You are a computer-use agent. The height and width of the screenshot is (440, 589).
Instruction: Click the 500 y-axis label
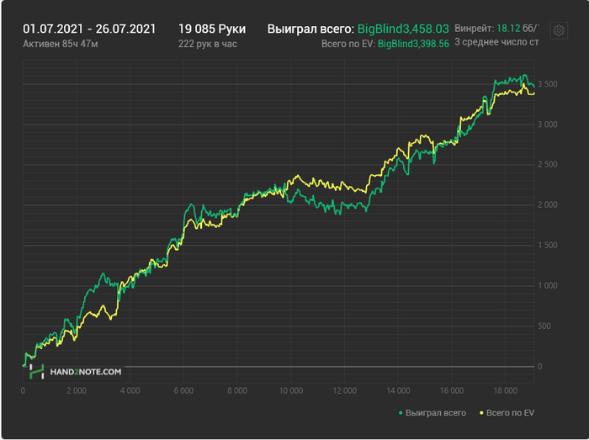544,326
